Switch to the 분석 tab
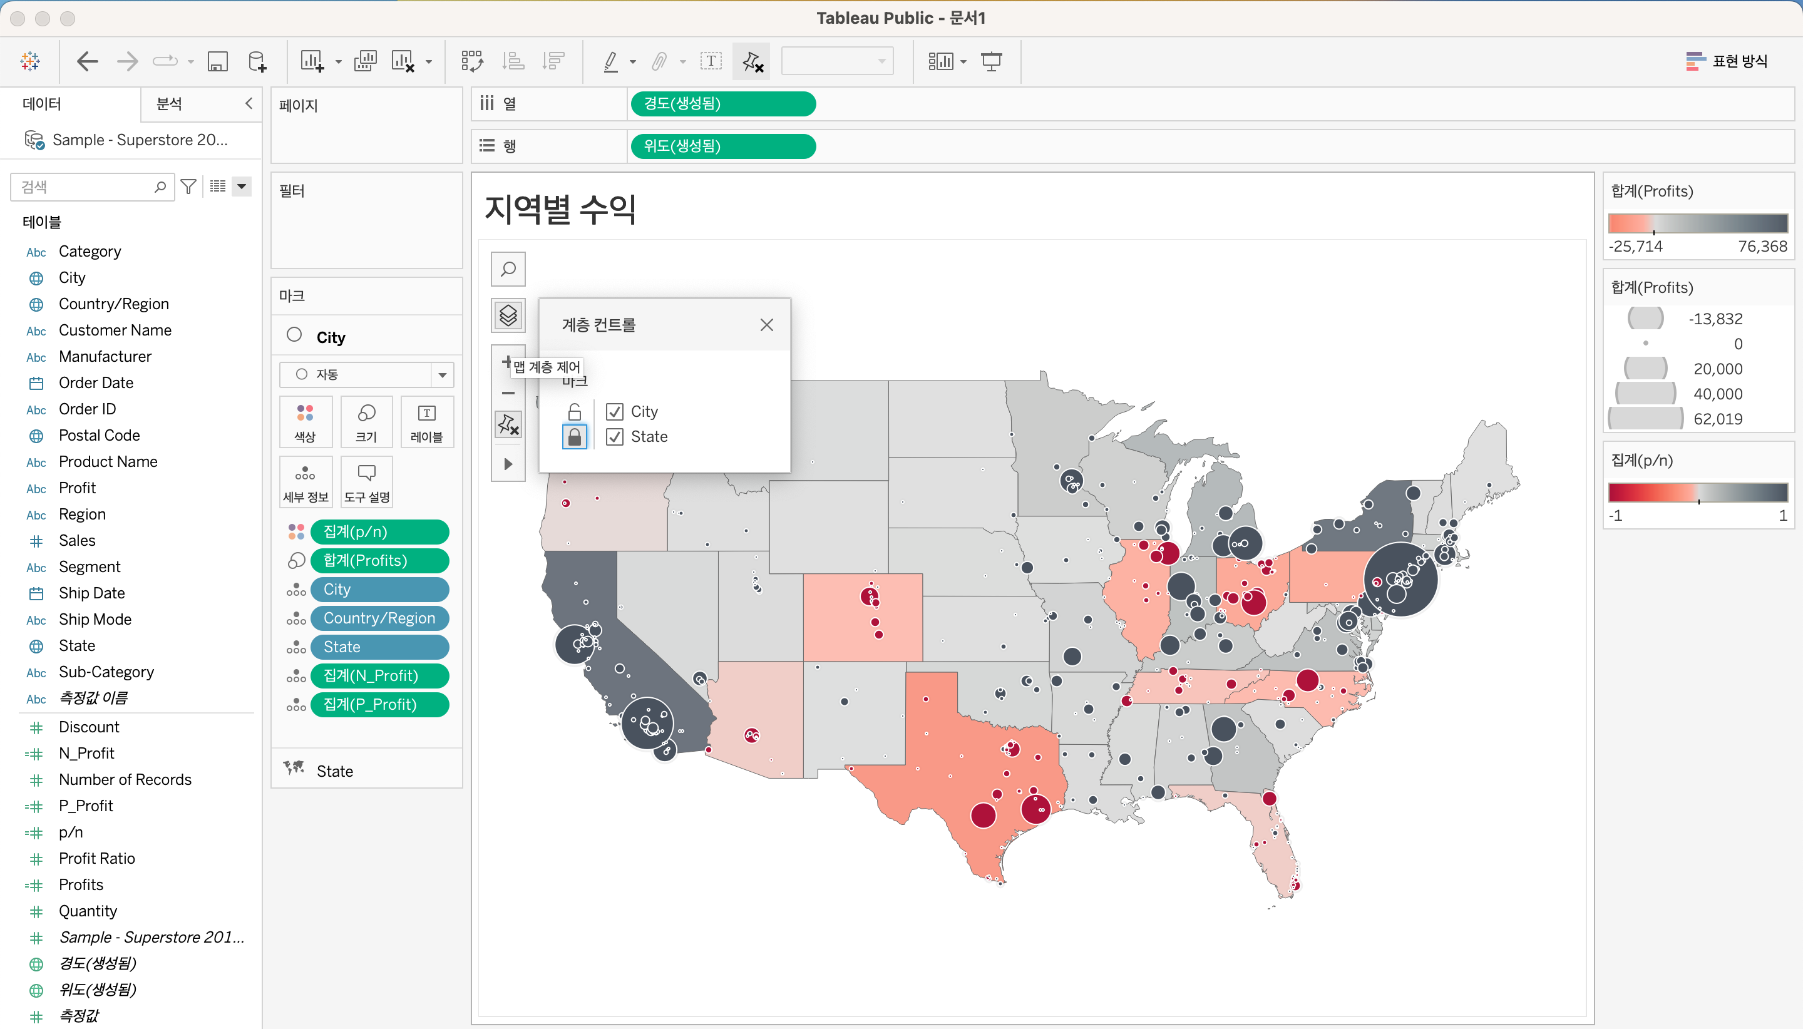The image size is (1803, 1029). coord(170,104)
